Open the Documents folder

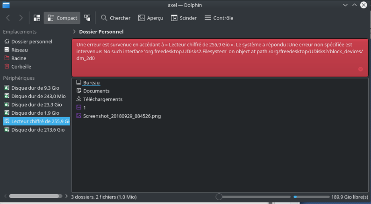[x=96, y=91]
